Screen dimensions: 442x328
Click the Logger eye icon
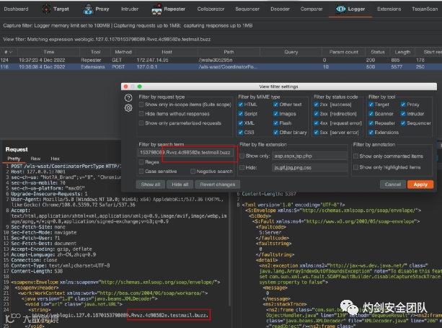pyautogui.click(x=340, y=9)
